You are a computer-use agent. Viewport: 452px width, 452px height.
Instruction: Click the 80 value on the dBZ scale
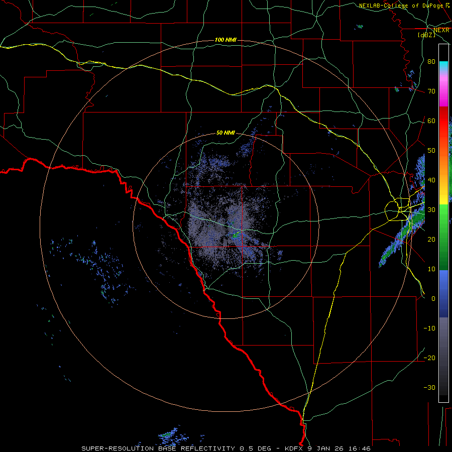431,62
